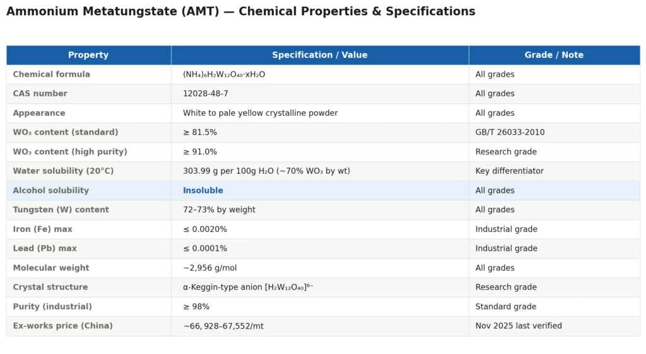Image resolution: width=646 pixels, height=354 pixels.
Task: Select the Nov 2025 last verified note
Action: [519, 326]
